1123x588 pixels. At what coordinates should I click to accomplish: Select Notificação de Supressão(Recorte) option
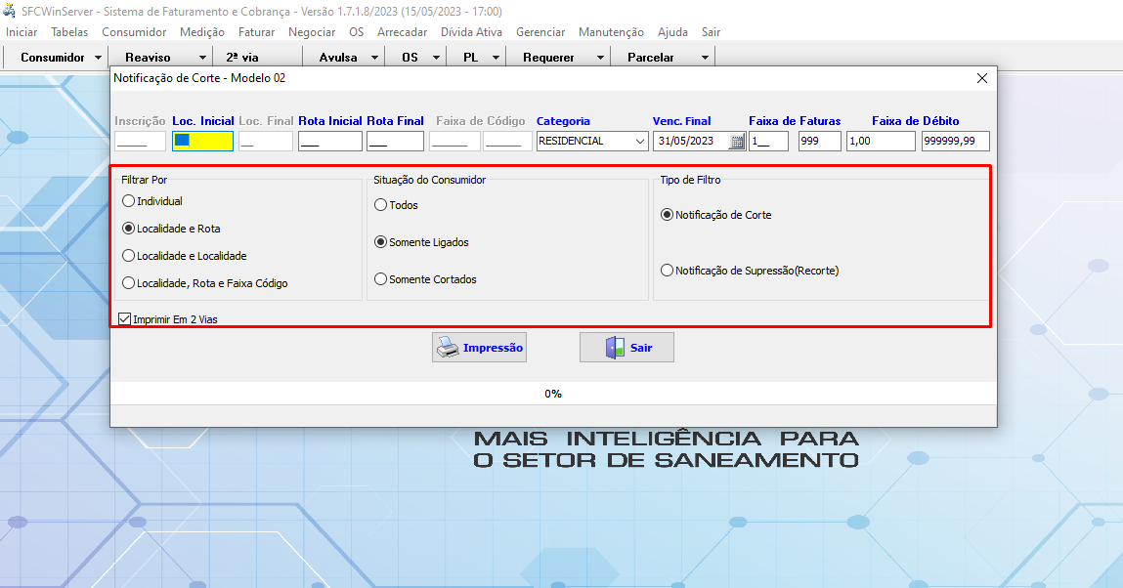[668, 271]
